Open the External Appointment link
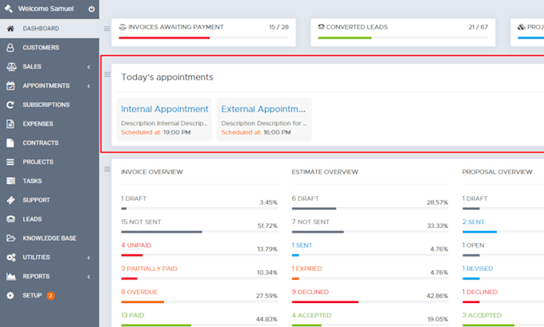 (x=263, y=109)
